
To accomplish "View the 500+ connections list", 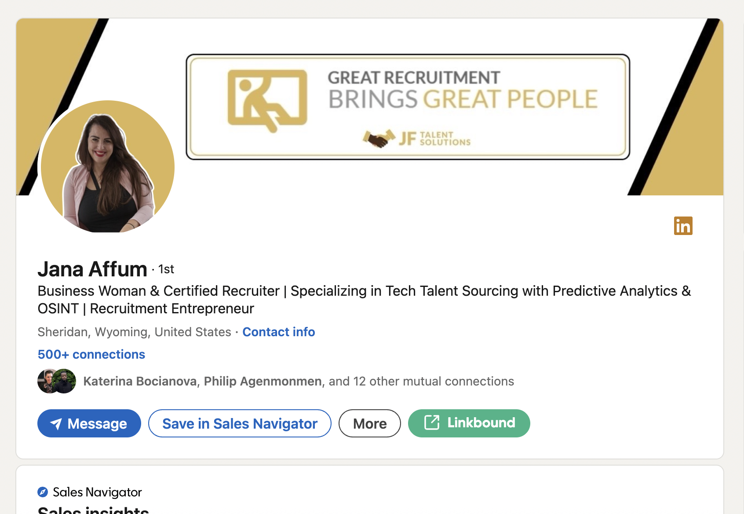I will [91, 354].
